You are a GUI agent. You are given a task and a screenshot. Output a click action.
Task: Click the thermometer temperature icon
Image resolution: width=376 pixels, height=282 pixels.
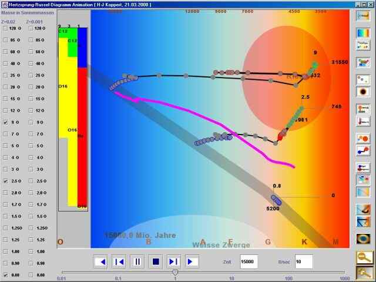(363, 122)
